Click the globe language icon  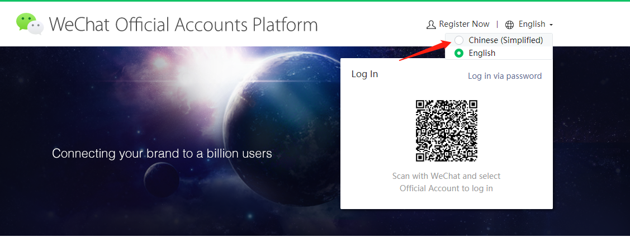point(509,25)
